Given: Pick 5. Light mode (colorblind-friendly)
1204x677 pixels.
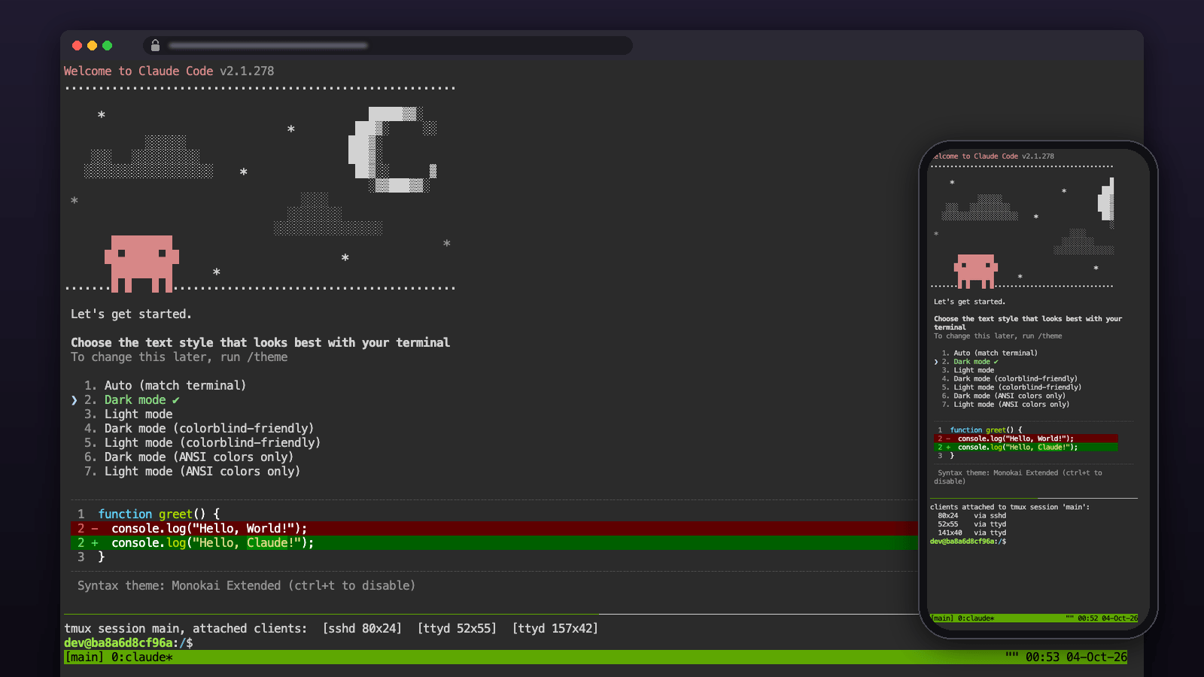Looking at the screenshot, I should pos(202,442).
